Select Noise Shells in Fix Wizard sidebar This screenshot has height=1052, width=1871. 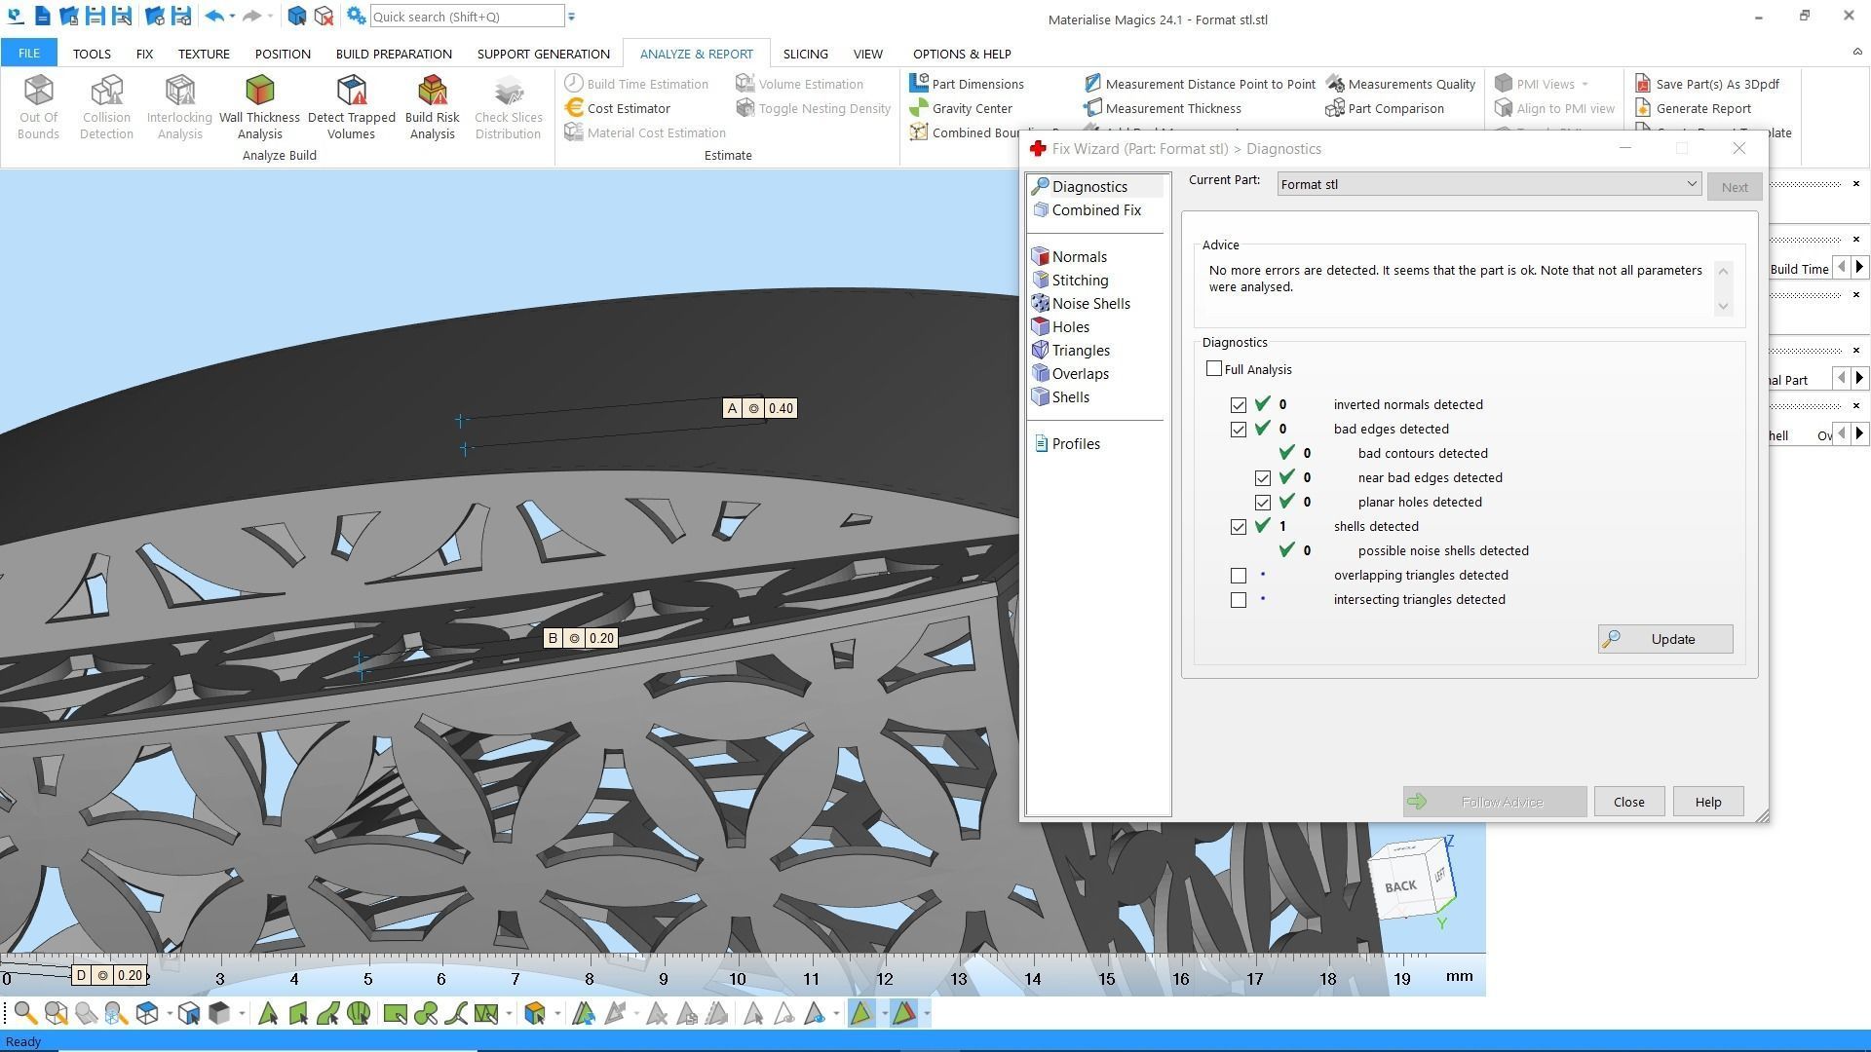[1089, 304]
